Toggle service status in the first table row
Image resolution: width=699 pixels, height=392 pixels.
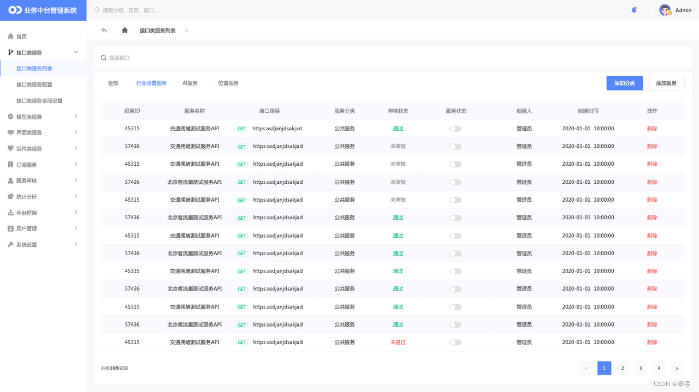coord(455,129)
